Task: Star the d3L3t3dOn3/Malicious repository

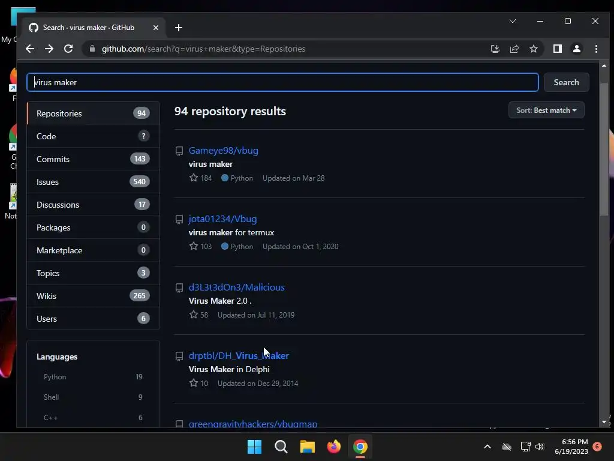Action: tap(194, 315)
